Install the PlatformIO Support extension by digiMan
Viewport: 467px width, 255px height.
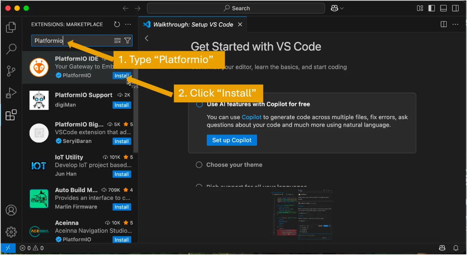[122, 105]
